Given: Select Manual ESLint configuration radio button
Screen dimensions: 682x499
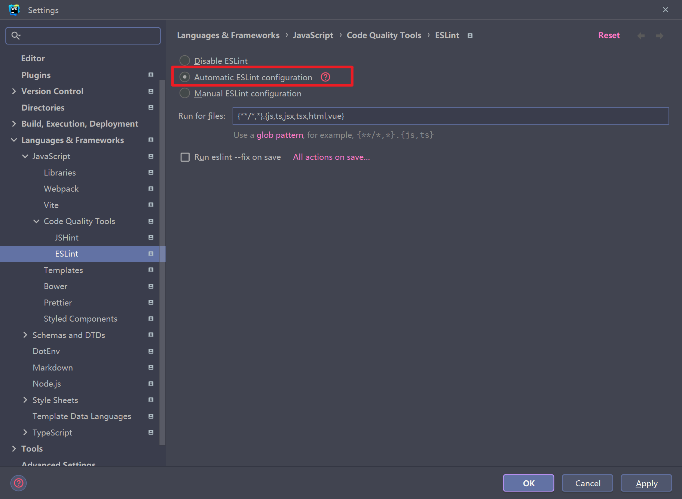Looking at the screenshot, I should click(x=185, y=93).
